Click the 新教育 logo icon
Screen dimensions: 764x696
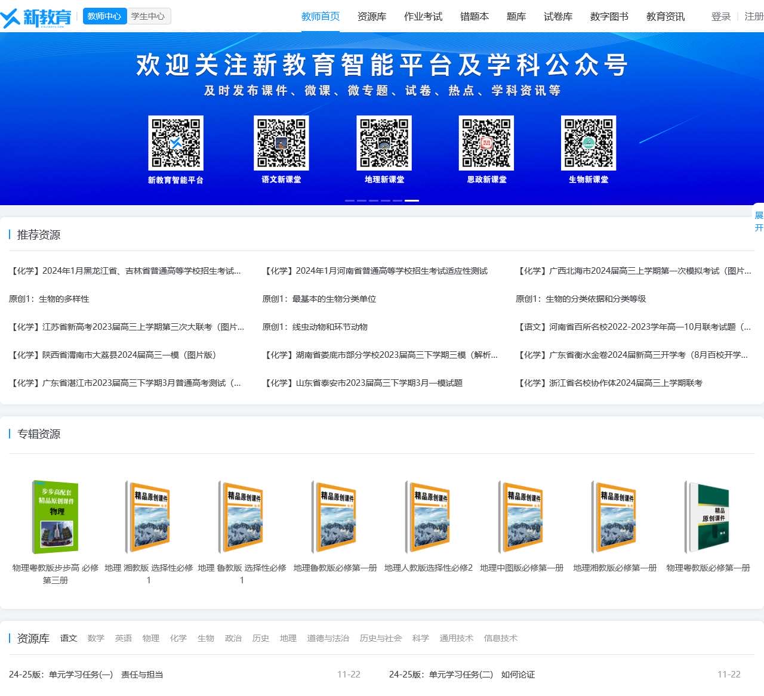point(36,17)
